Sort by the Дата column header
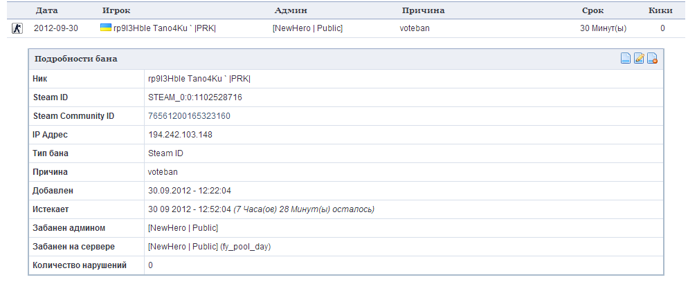Viewport: 688px width, 284px height. pos(47,10)
